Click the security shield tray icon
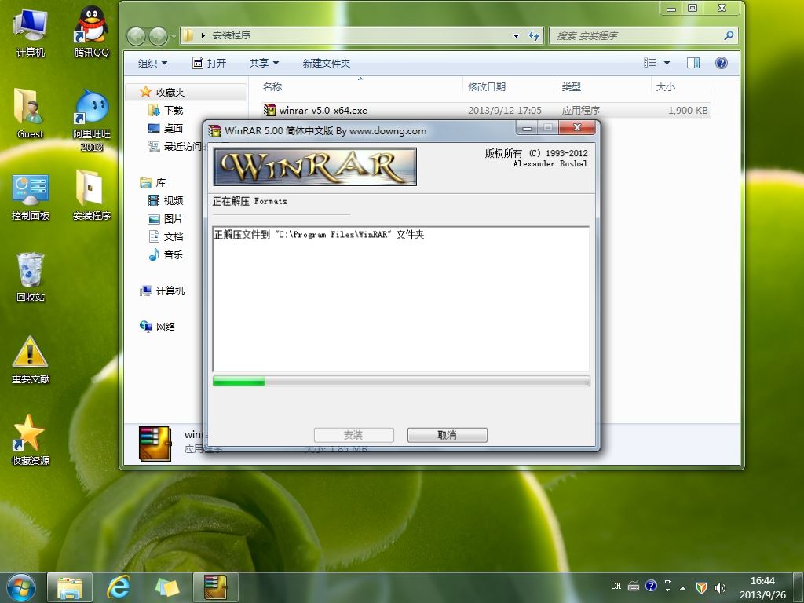The width and height of the screenshot is (804, 603). (x=701, y=587)
